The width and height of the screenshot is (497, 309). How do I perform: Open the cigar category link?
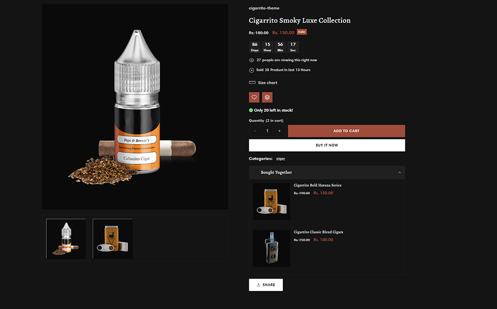coord(281,159)
